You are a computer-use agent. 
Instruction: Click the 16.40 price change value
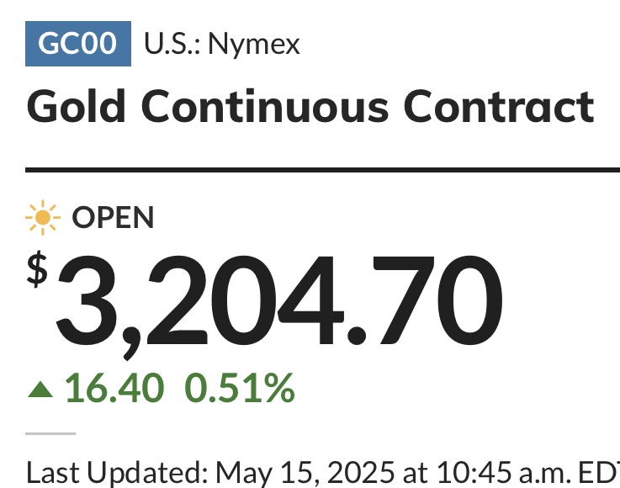(x=114, y=389)
